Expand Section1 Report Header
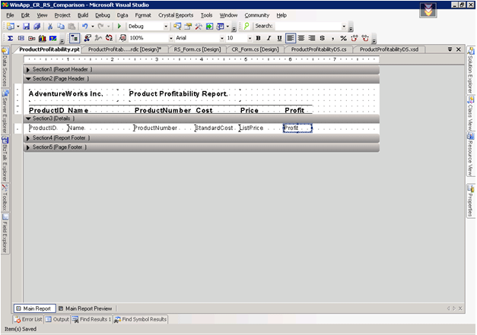The height and width of the screenshot is (335, 477). click(x=27, y=70)
